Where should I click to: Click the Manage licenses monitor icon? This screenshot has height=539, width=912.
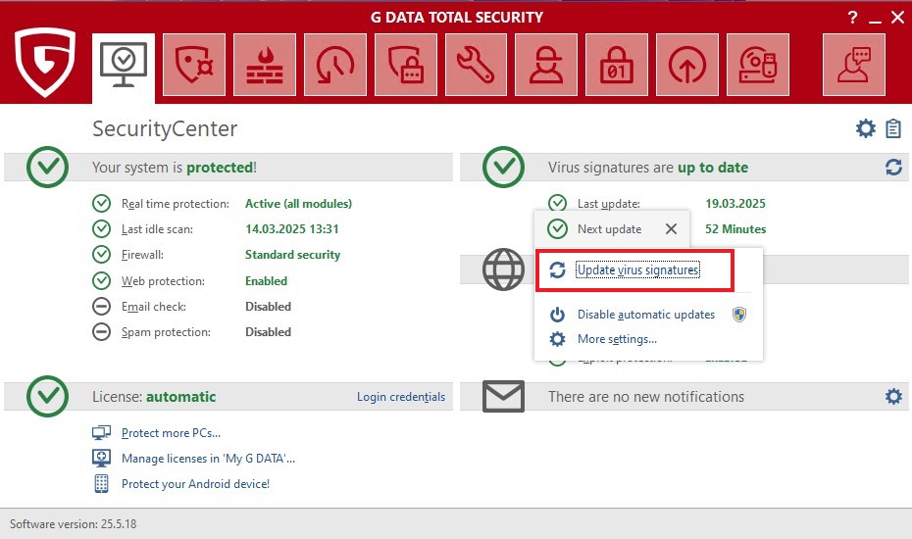101,459
